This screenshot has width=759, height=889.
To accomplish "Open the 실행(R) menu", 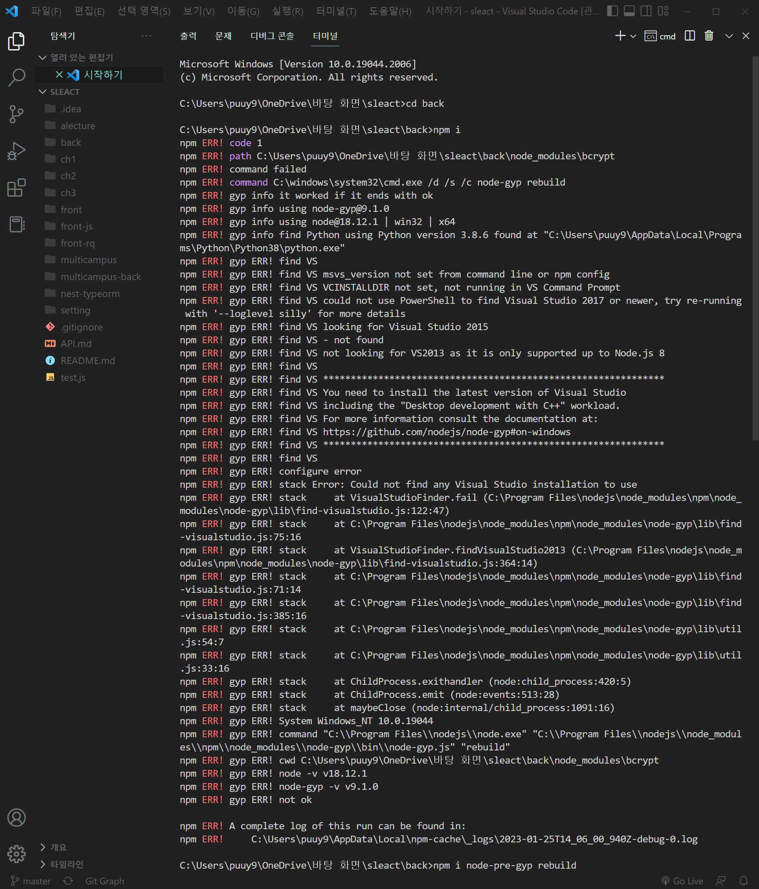I will (x=287, y=11).
